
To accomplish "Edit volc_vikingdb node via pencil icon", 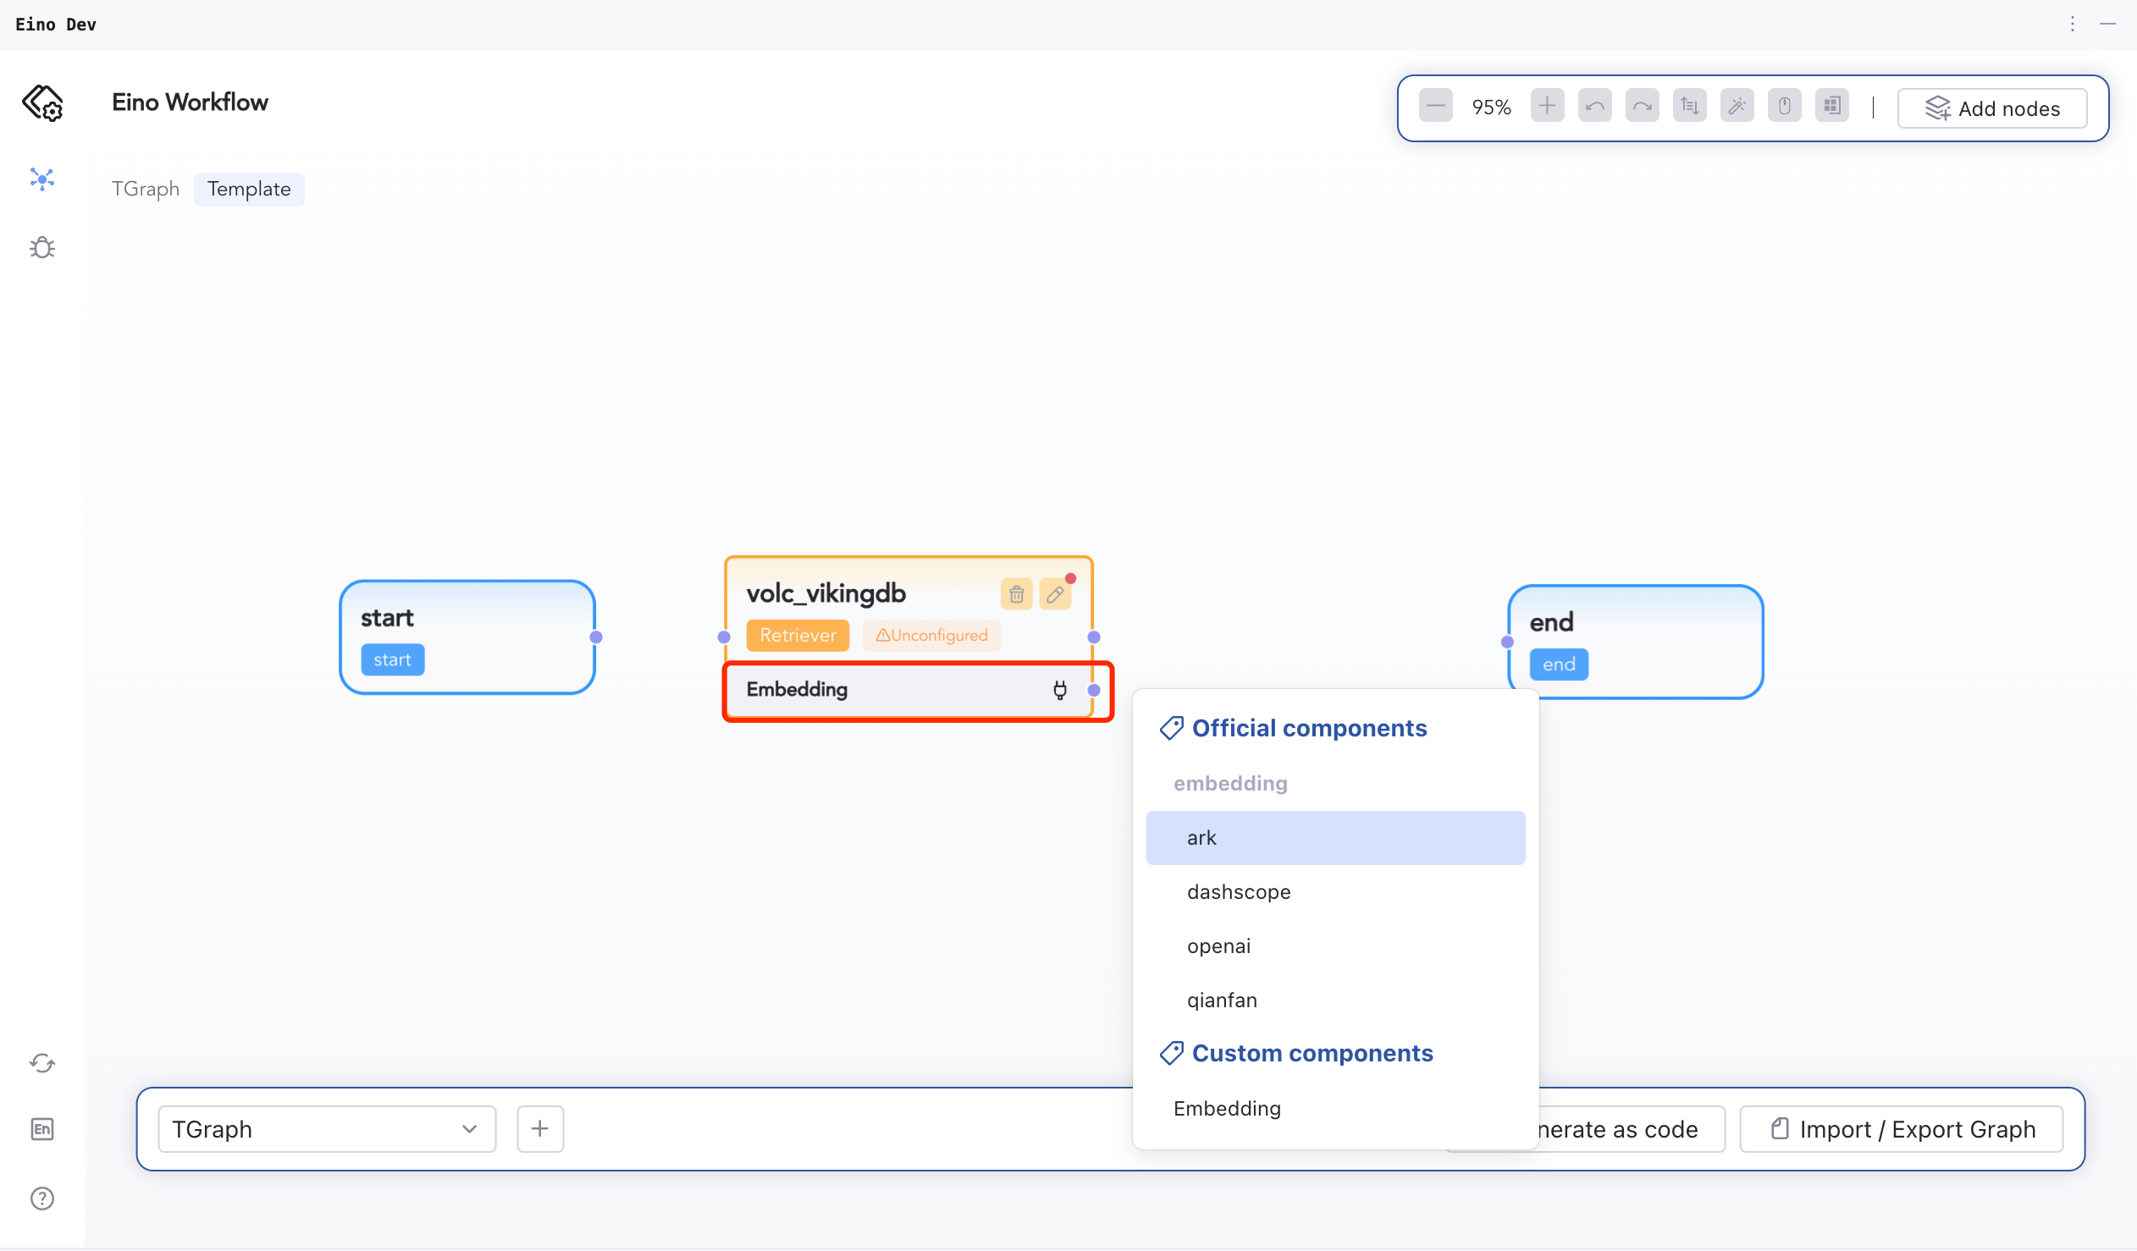I will (1055, 595).
